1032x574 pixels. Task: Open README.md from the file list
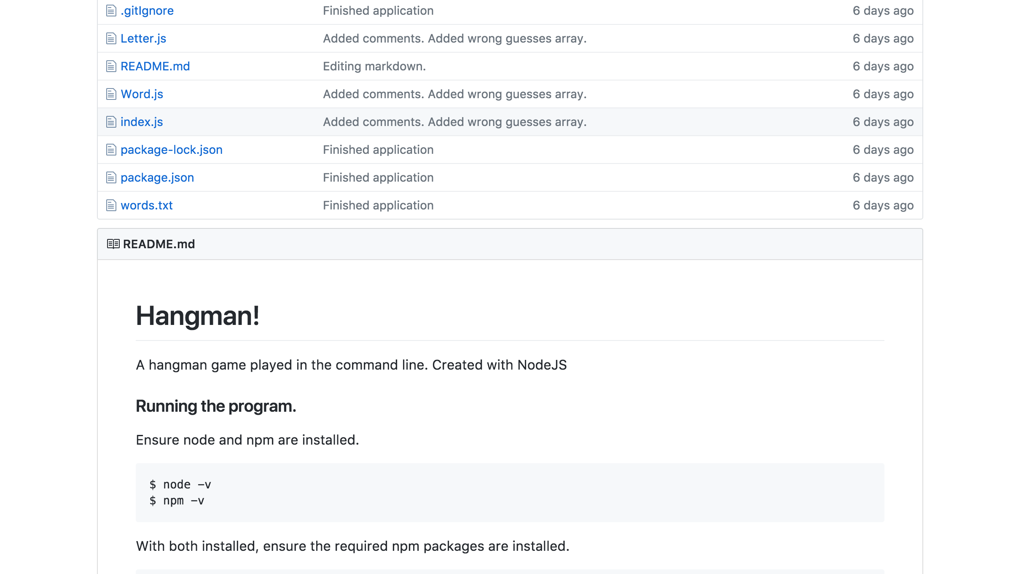point(155,66)
